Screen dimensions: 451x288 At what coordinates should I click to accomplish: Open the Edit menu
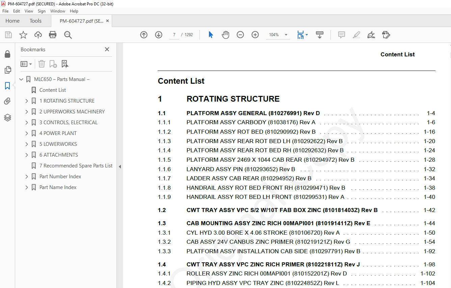[17, 11]
